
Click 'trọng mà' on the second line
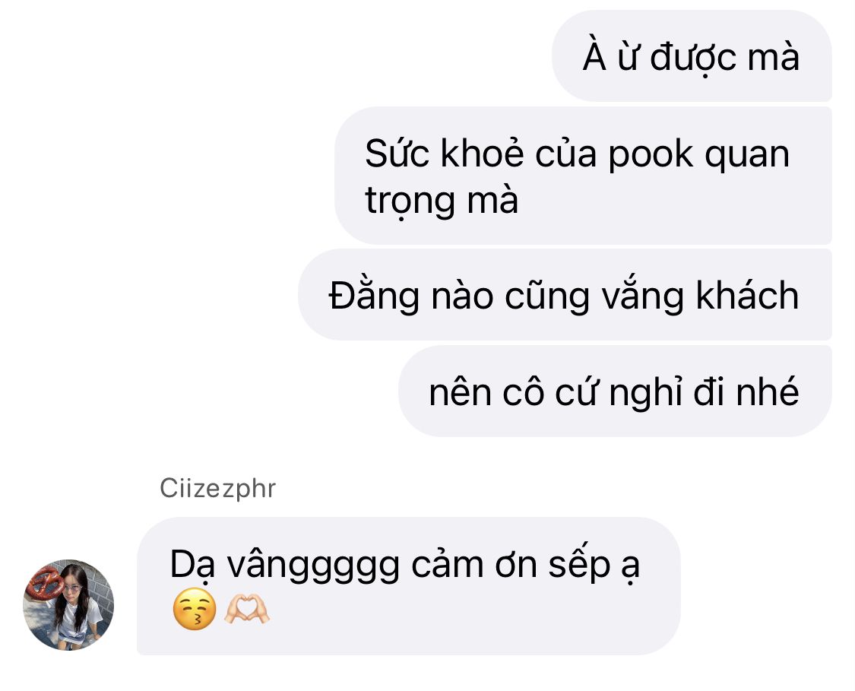tap(441, 201)
